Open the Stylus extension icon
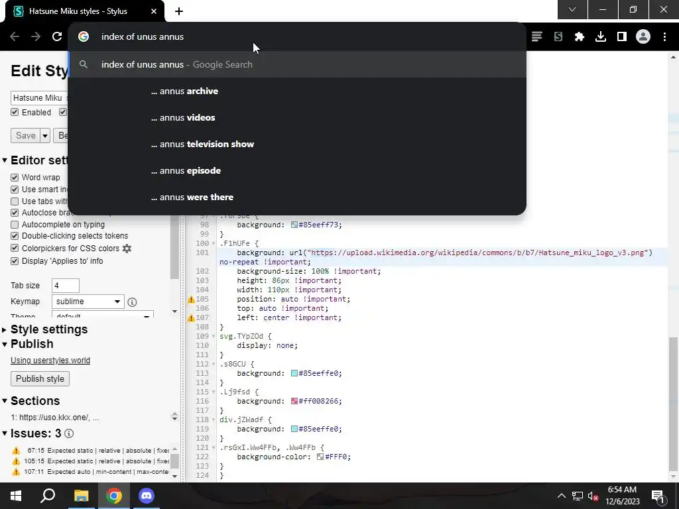Screen dimensions: 679x509 tap(558, 37)
